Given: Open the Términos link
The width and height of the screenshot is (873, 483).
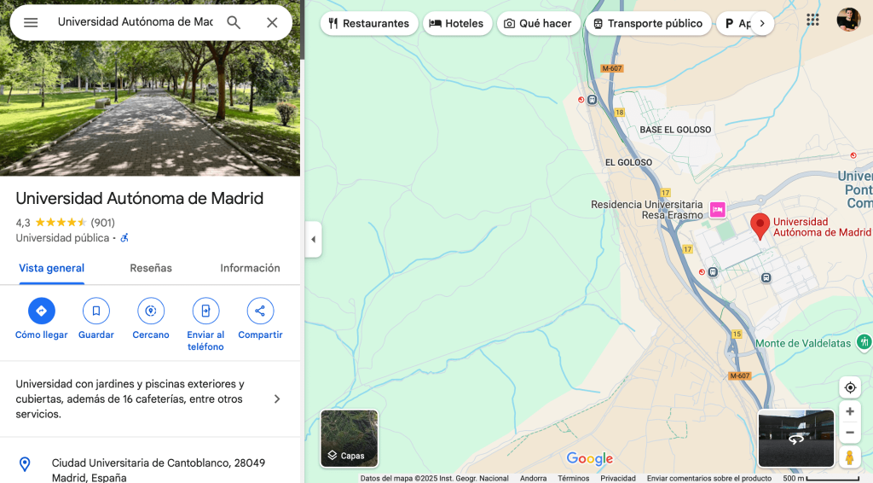Looking at the screenshot, I should coord(574,479).
